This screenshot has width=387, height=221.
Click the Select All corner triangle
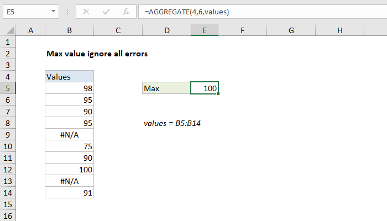[10, 30]
